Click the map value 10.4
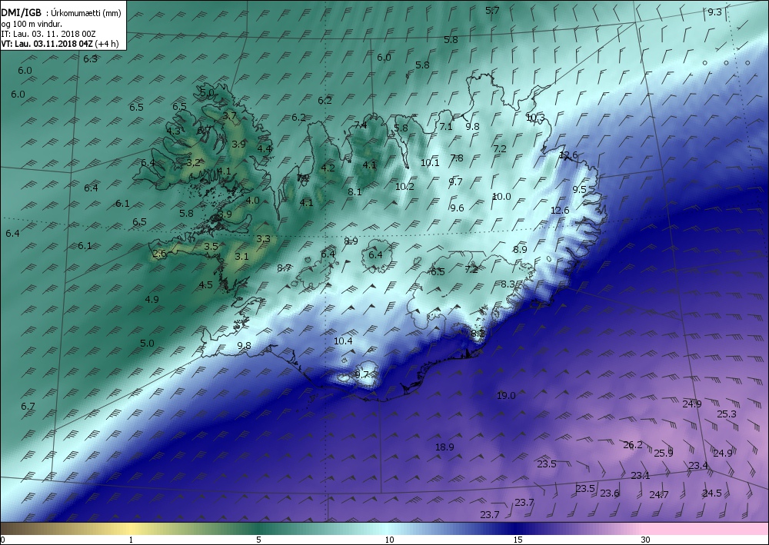This screenshot has height=545, width=769. (343, 341)
